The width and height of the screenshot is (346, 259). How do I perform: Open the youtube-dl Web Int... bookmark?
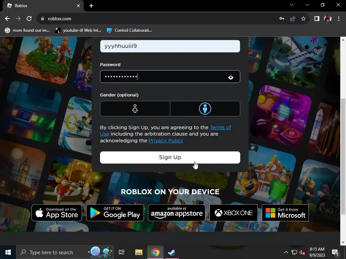click(78, 30)
